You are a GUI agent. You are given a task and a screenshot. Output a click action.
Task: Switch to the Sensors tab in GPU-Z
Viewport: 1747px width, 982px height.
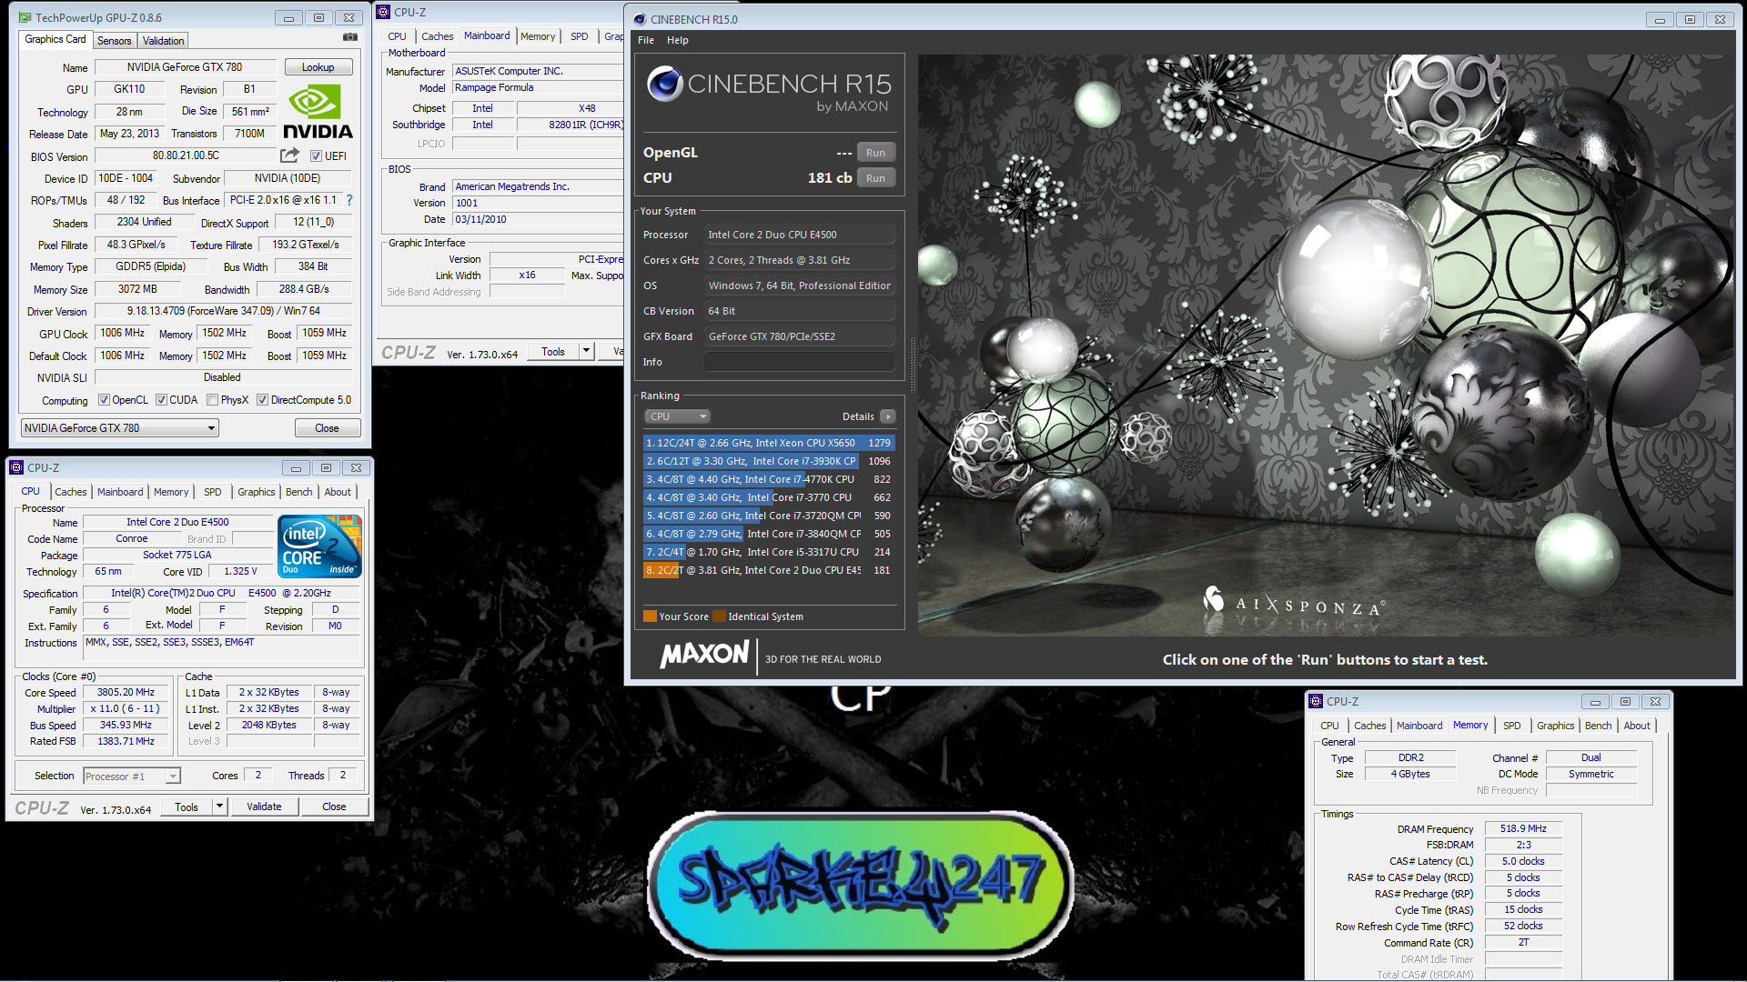(115, 40)
